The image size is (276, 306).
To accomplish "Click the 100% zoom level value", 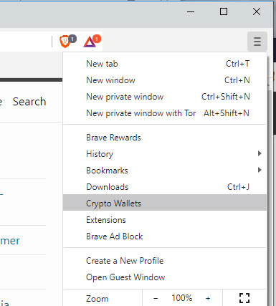I will point(182,298).
